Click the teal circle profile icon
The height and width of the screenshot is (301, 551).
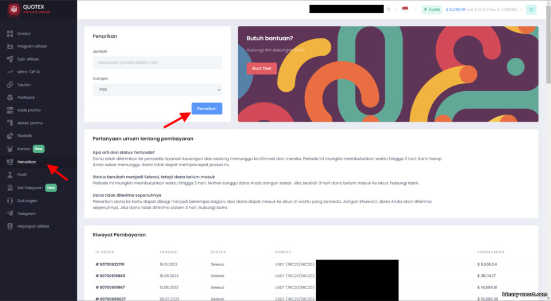tap(531, 10)
